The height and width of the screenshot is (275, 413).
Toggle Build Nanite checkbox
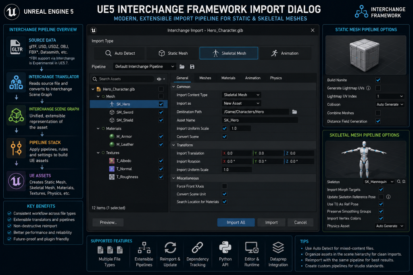click(378, 80)
